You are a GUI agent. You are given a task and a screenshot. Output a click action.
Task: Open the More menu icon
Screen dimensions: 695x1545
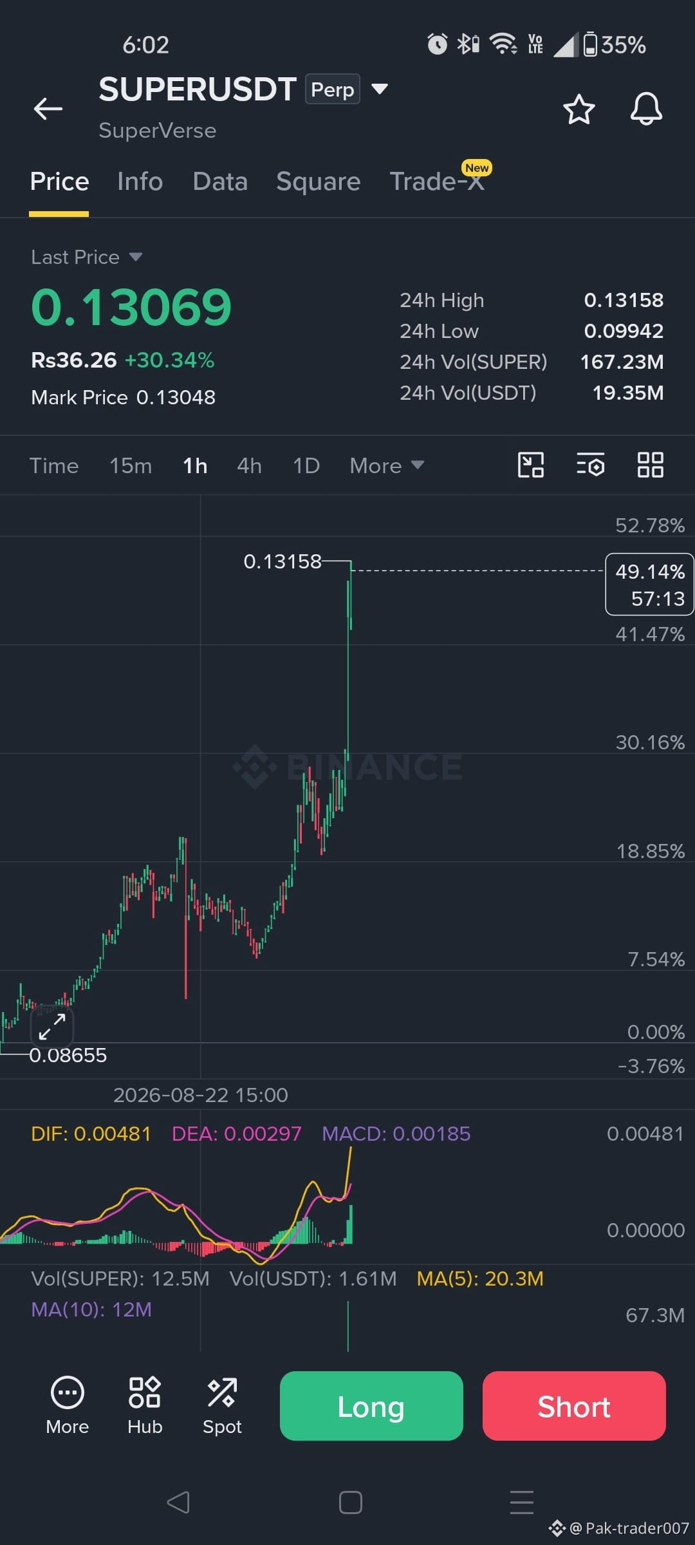(x=68, y=1406)
